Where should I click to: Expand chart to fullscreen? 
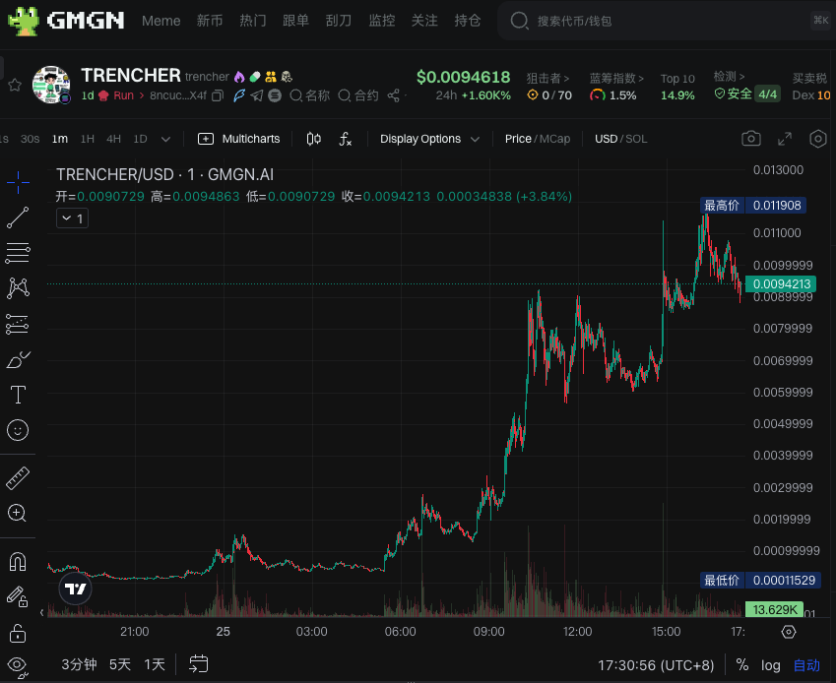coord(785,139)
